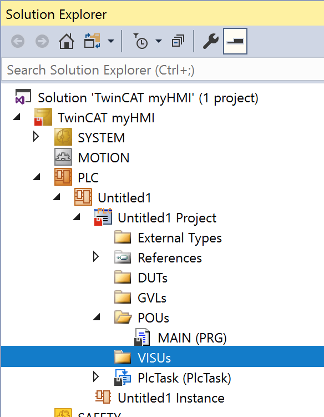Image resolution: width=324 pixels, height=417 pixels.
Task: Click the VISUs folder icon
Action: (x=123, y=357)
